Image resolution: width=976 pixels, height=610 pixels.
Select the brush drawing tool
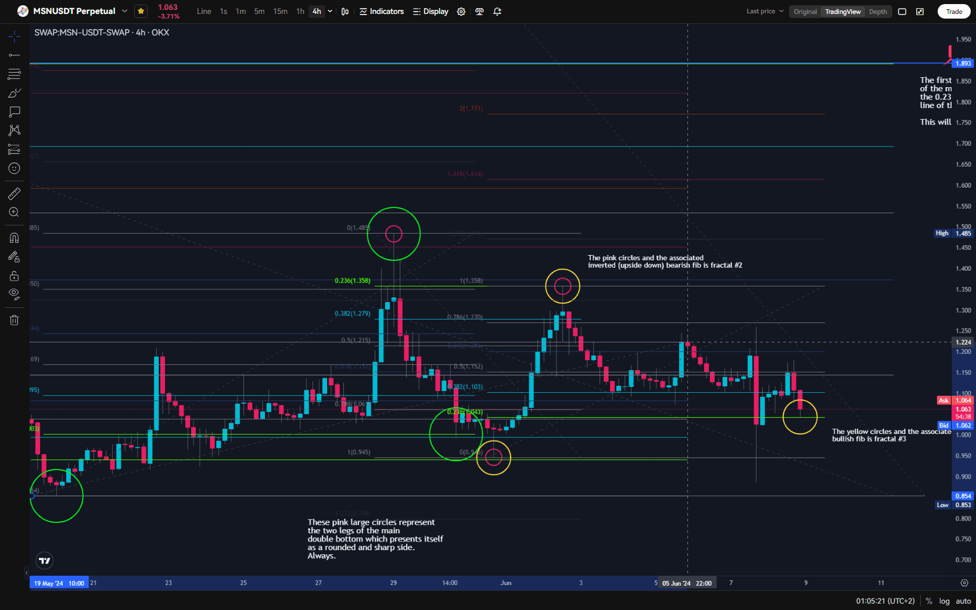(15, 93)
